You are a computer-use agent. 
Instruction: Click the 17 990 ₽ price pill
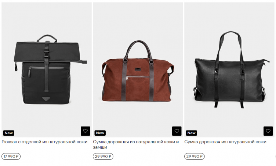coord(11,156)
